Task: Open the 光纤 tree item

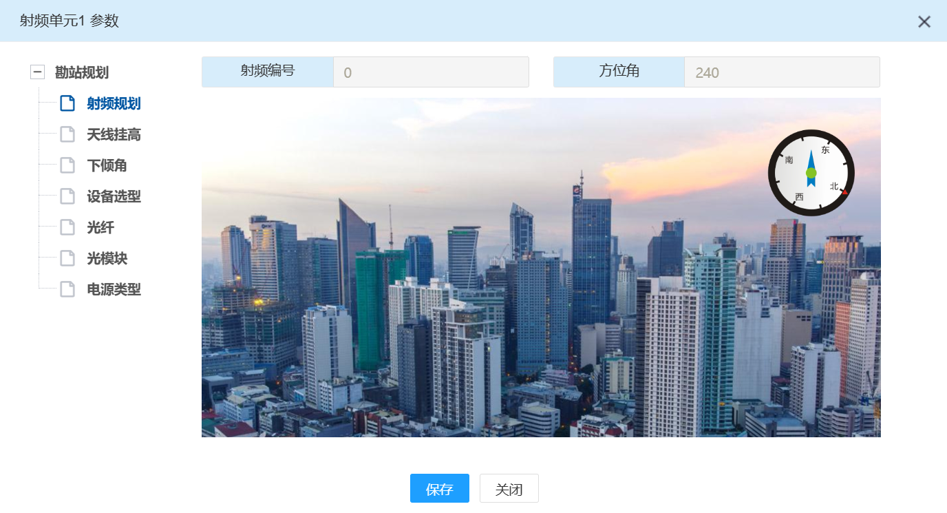Action: pos(100,227)
